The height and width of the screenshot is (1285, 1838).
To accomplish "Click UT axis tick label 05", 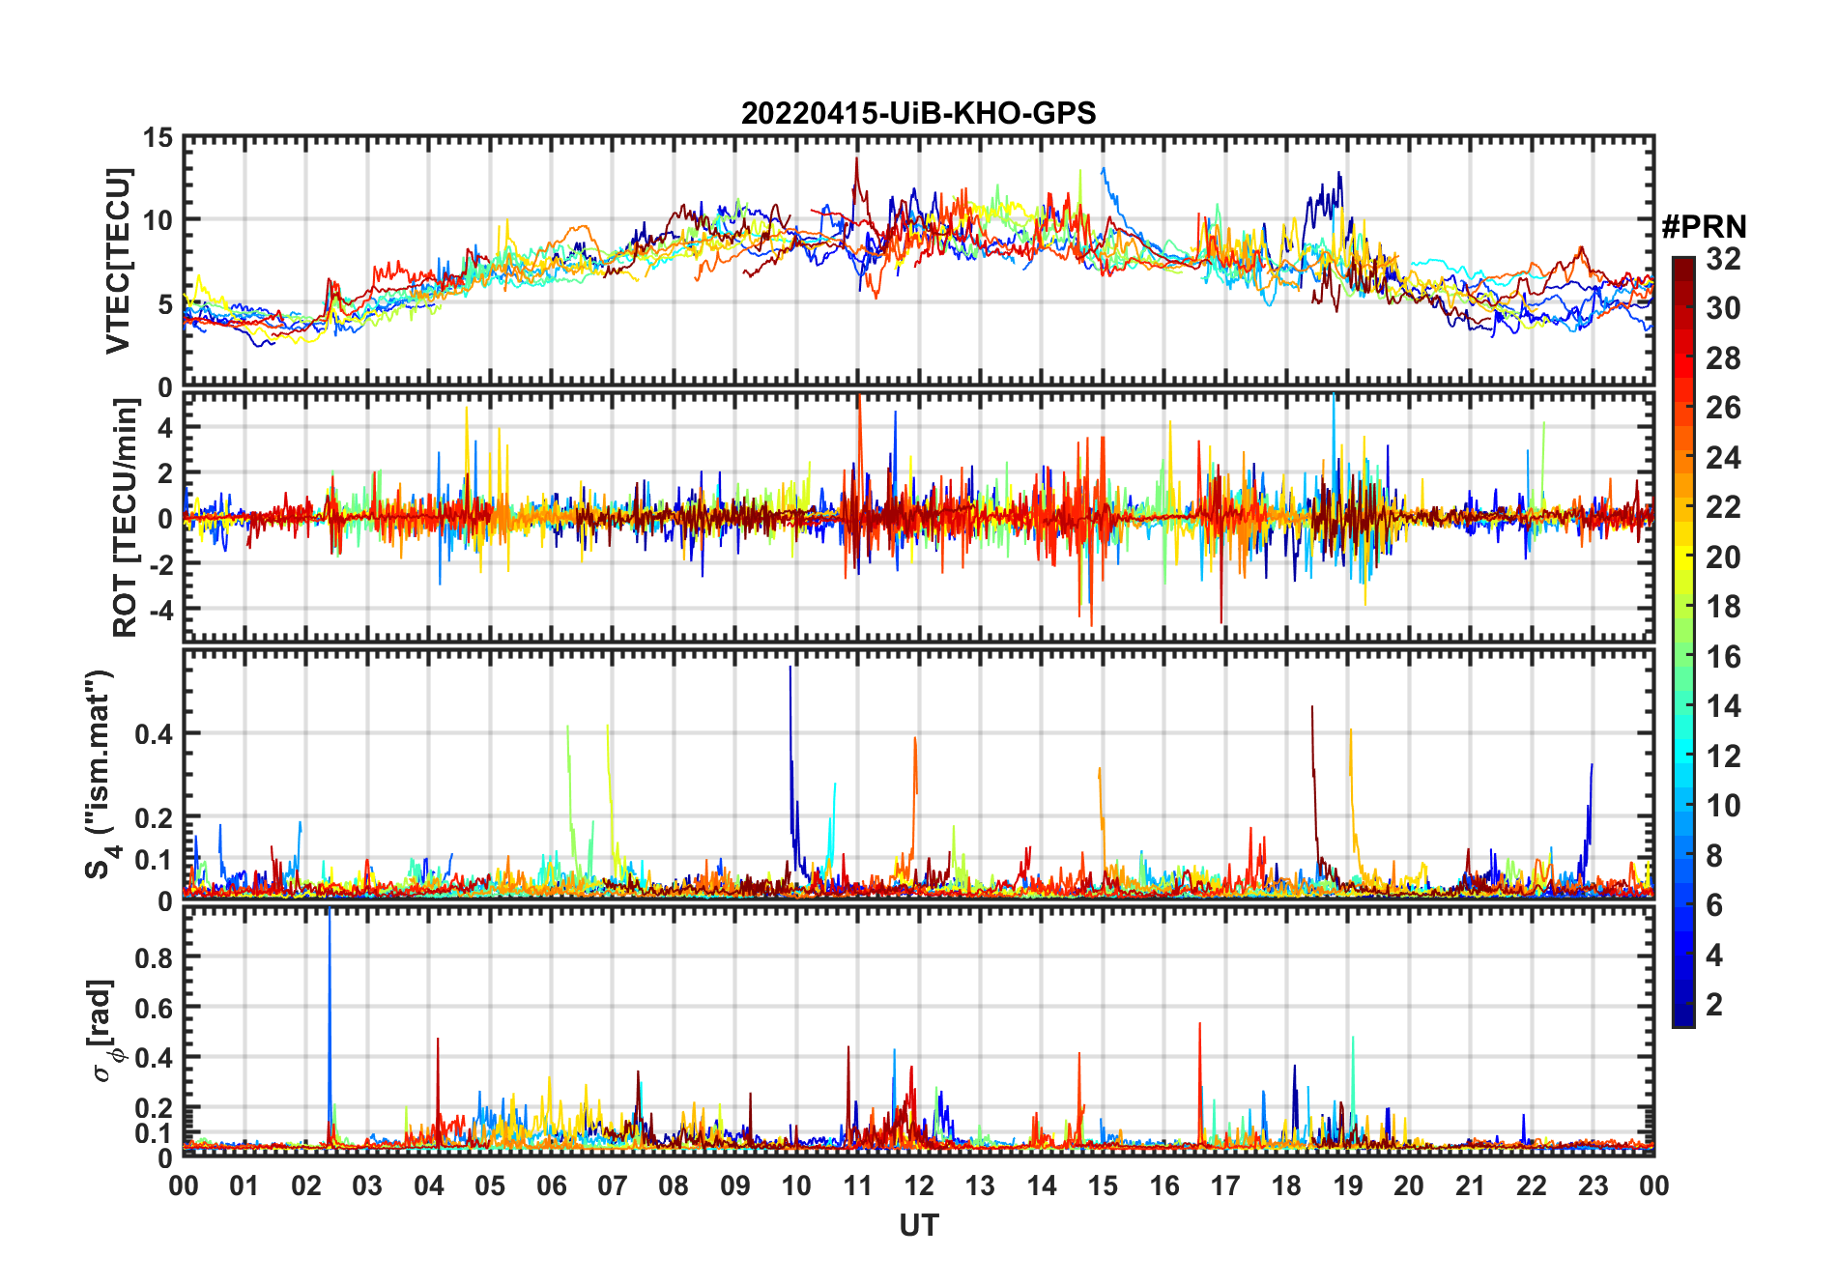I will coord(490,1185).
